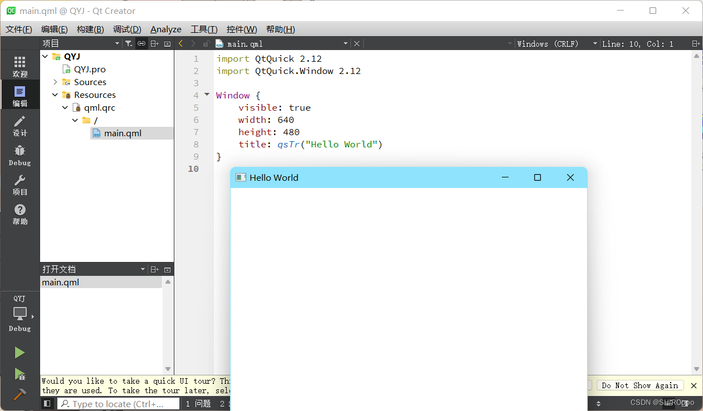The height and width of the screenshot is (411, 703).
Task: Open the 编辑 edit mode
Action: tap(19, 96)
